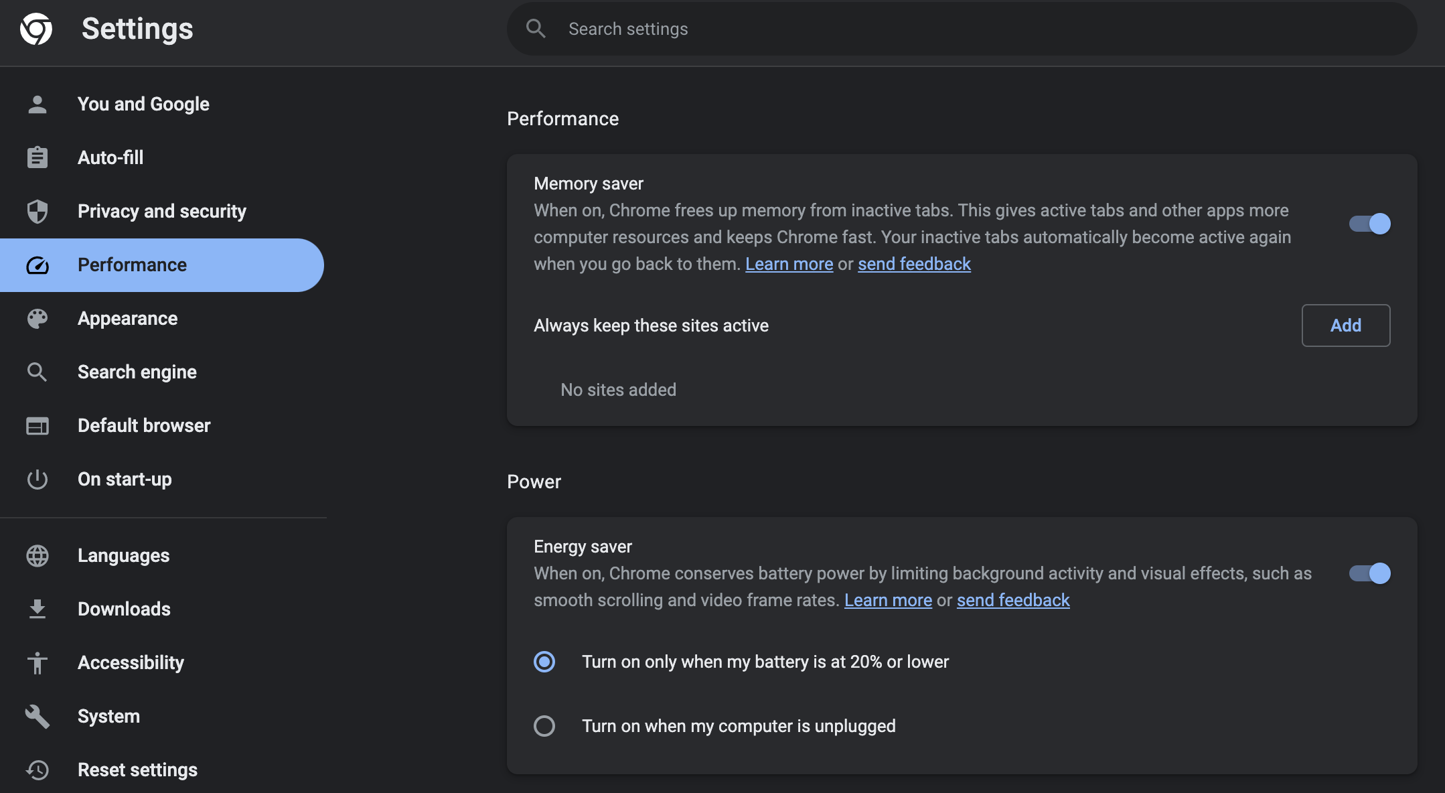Image resolution: width=1445 pixels, height=793 pixels.
Task: Disable the Energy saver toggle
Action: tap(1369, 573)
